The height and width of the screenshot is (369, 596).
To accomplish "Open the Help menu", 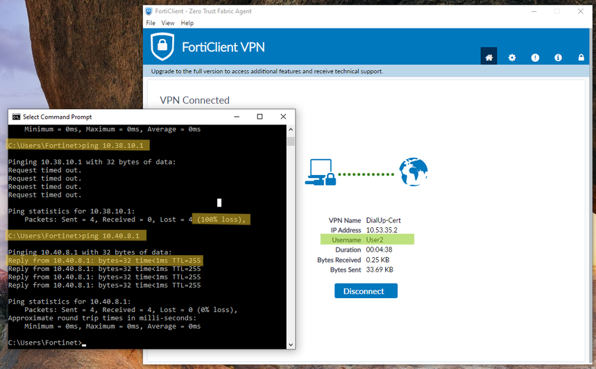I will pos(187,23).
